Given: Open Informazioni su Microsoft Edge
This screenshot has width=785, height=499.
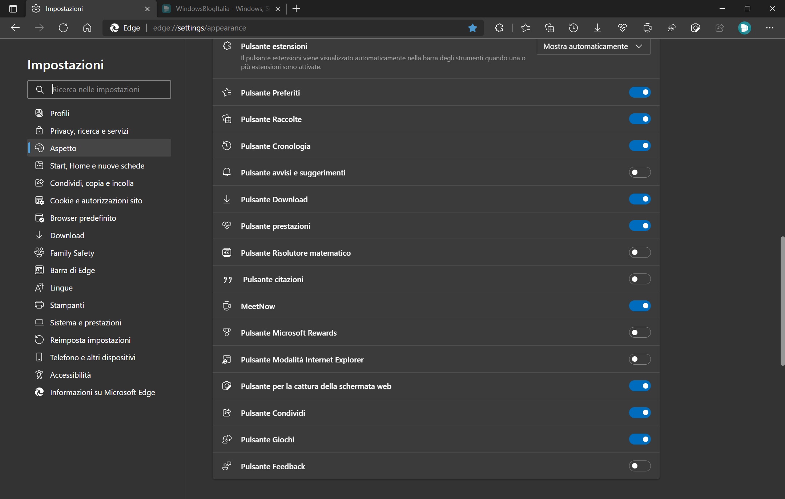Looking at the screenshot, I should (x=99, y=392).
